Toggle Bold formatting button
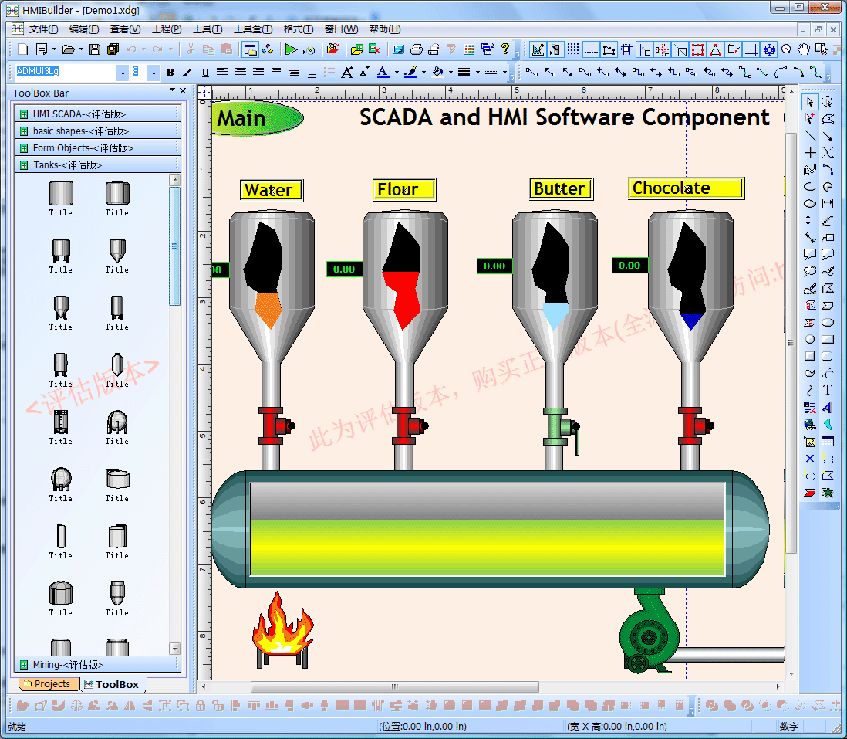The width and height of the screenshot is (847, 739). click(x=170, y=73)
